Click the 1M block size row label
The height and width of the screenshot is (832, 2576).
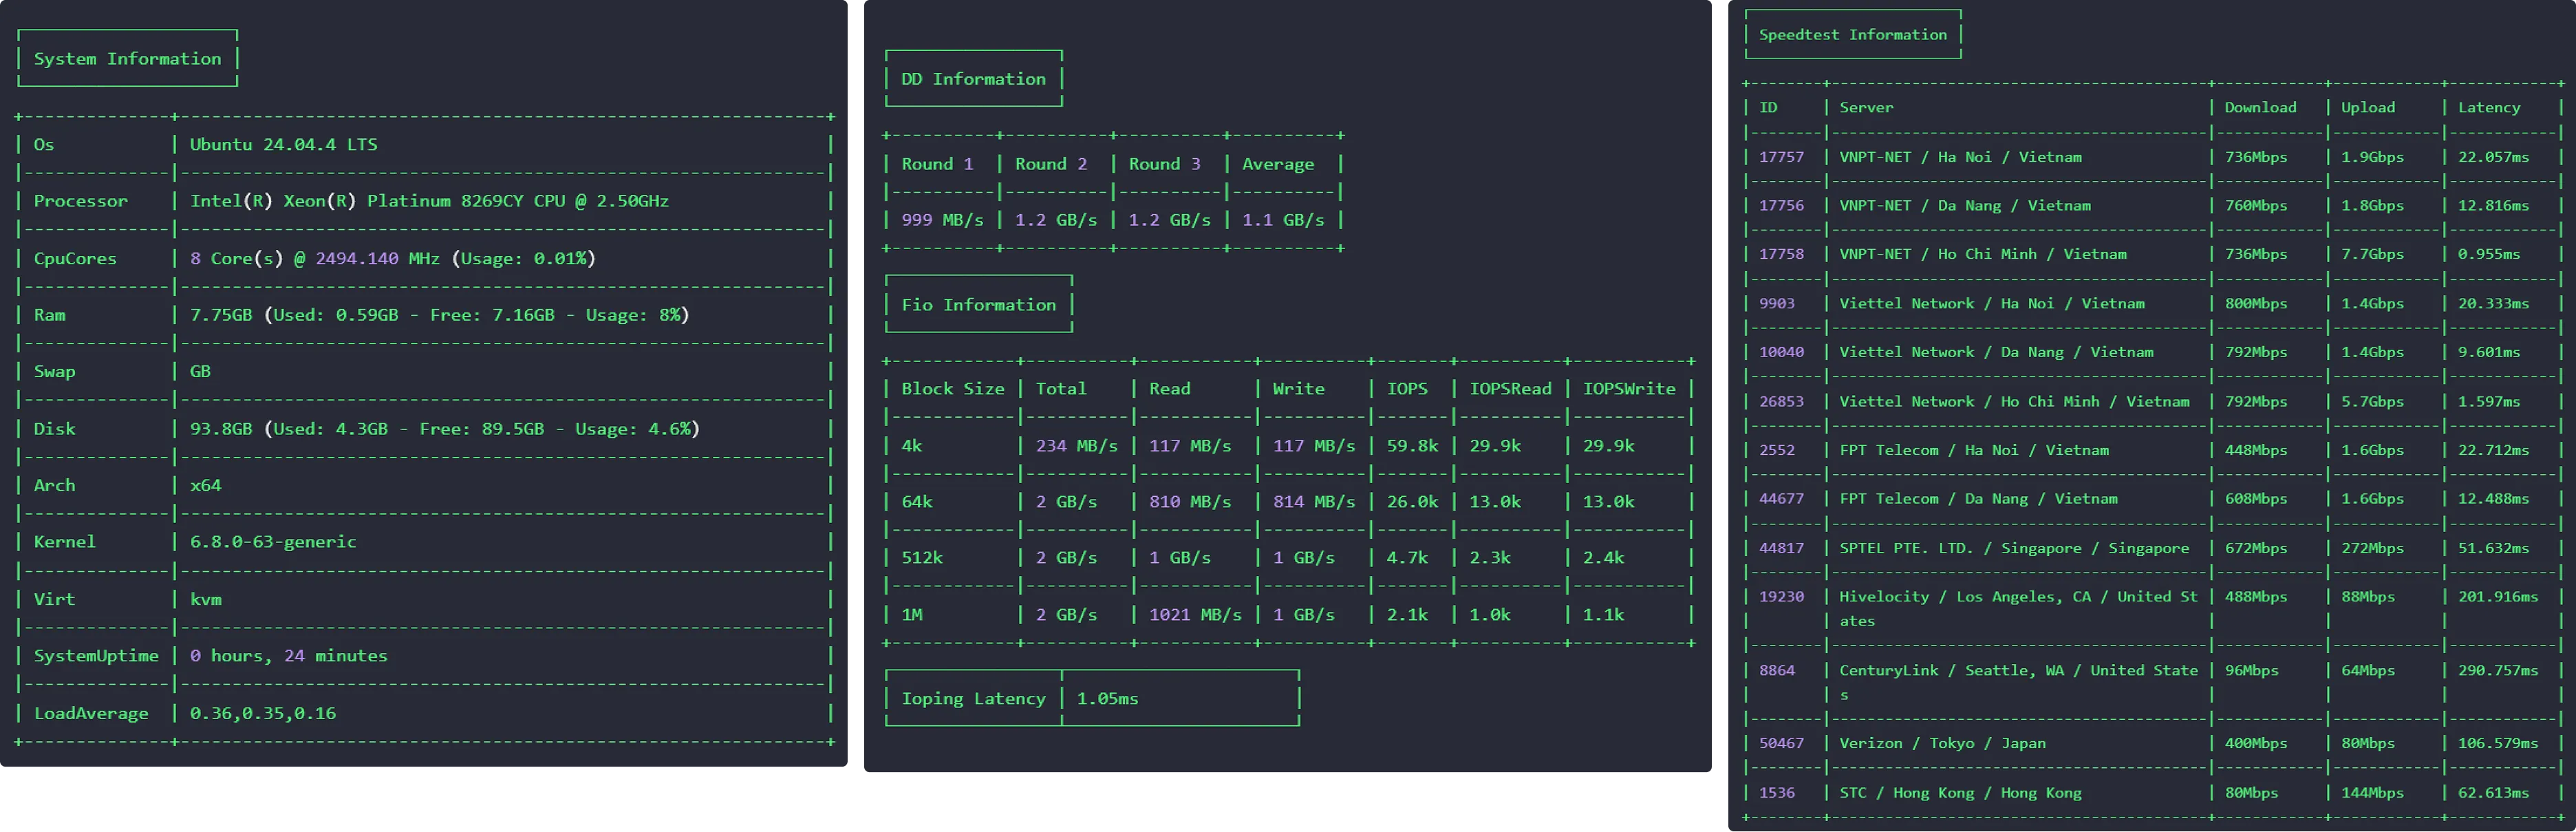pos(912,615)
